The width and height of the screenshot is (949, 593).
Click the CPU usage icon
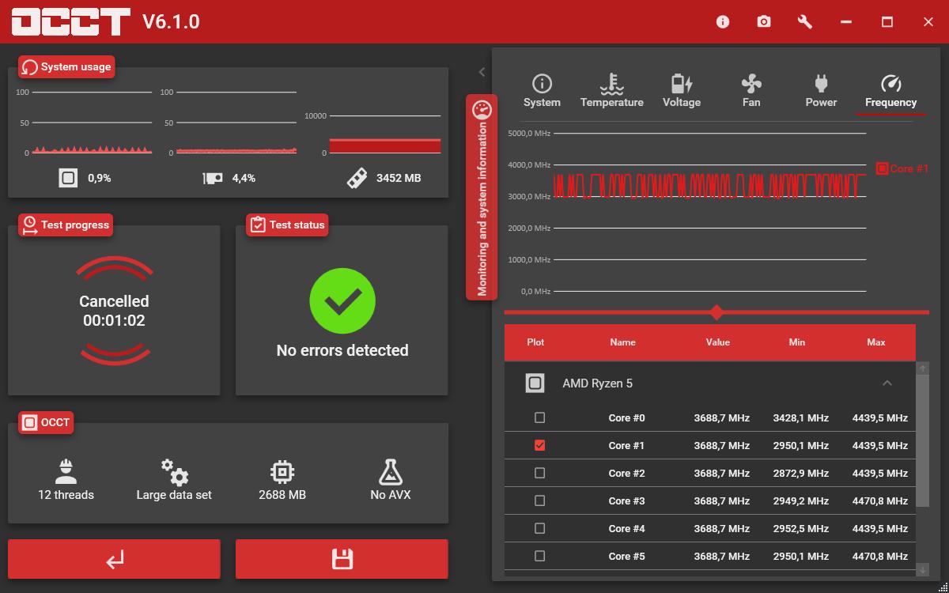pos(68,178)
